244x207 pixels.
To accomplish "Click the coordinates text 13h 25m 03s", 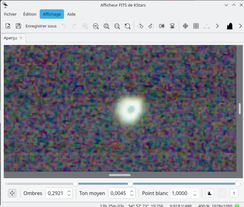I will tap(112, 206).
